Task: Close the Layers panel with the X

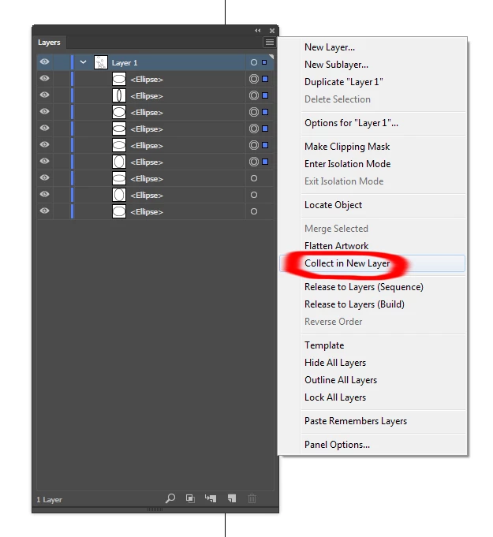Action: point(272,31)
